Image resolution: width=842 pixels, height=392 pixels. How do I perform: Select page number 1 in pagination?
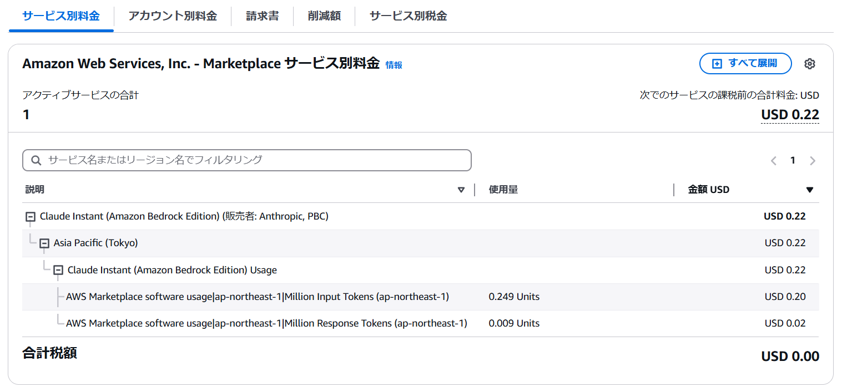pos(793,160)
